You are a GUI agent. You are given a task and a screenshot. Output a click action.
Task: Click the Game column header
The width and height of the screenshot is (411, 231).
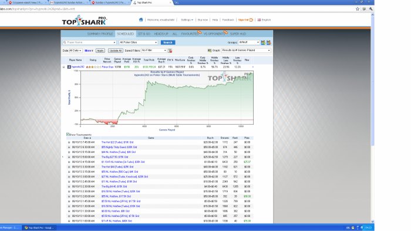151,138
